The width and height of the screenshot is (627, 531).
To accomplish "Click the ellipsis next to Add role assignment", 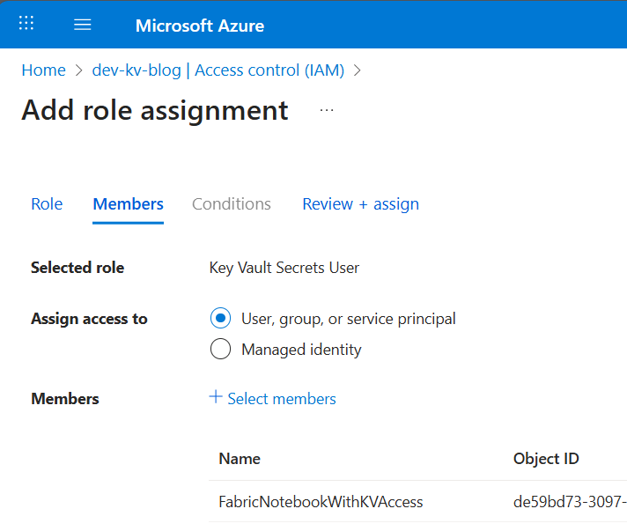I will [x=327, y=110].
